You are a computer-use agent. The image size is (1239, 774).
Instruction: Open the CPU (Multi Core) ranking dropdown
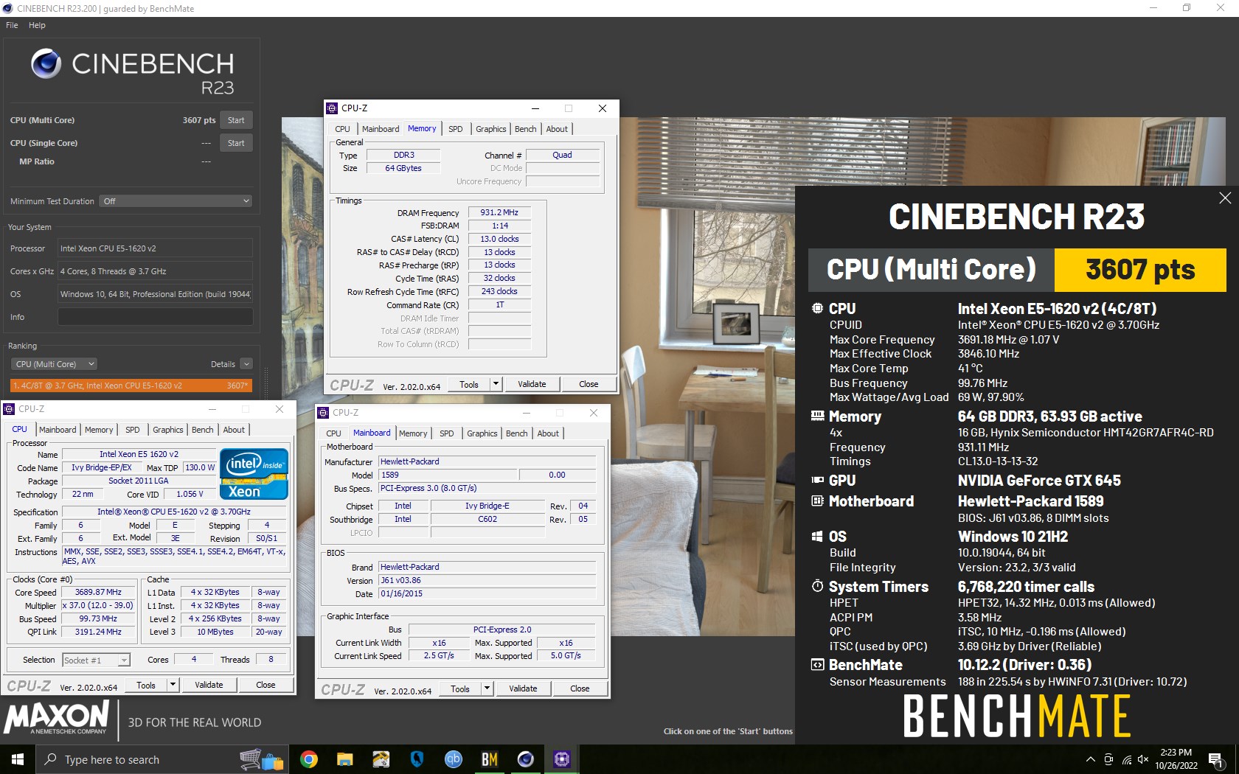(55, 364)
